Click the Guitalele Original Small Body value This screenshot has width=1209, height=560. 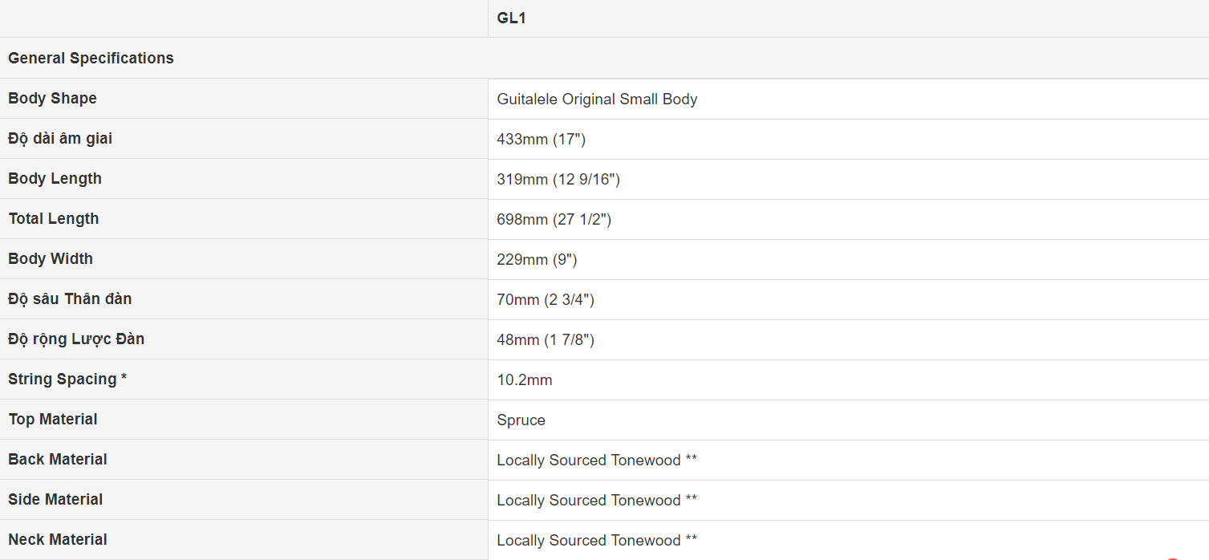click(x=597, y=99)
